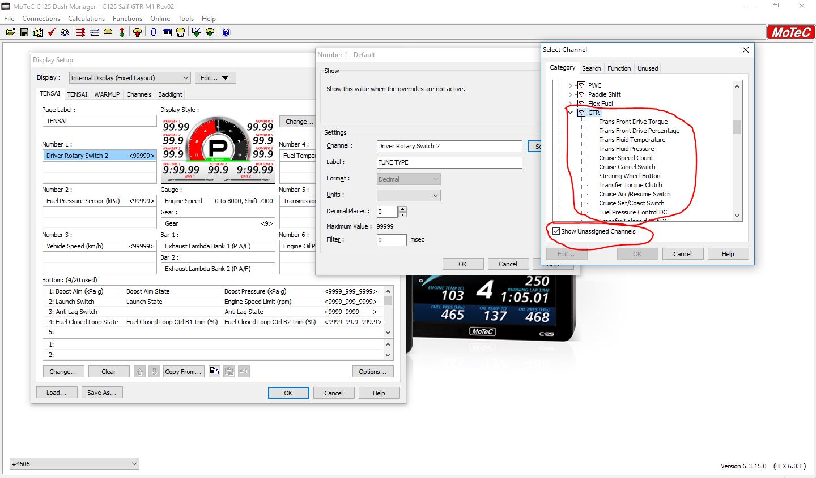Click Load... in Display Setup
Screen dimensions: 816x478
point(57,393)
